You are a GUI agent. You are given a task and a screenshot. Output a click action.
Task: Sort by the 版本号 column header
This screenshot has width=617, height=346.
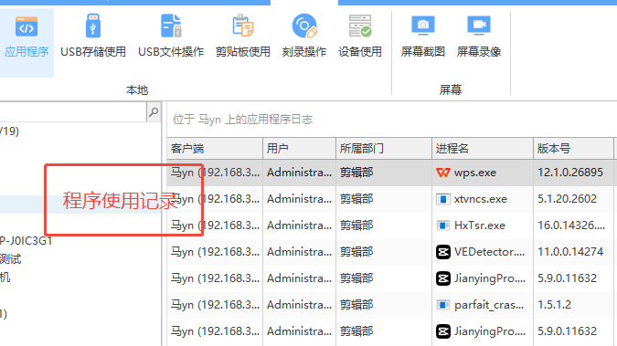[573, 149]
